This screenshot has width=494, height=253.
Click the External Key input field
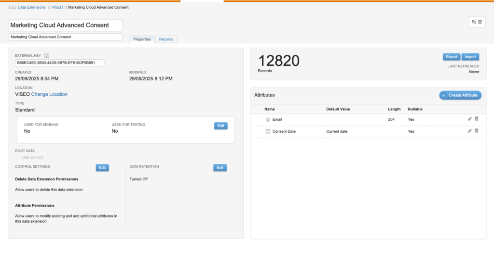[60, 63]
